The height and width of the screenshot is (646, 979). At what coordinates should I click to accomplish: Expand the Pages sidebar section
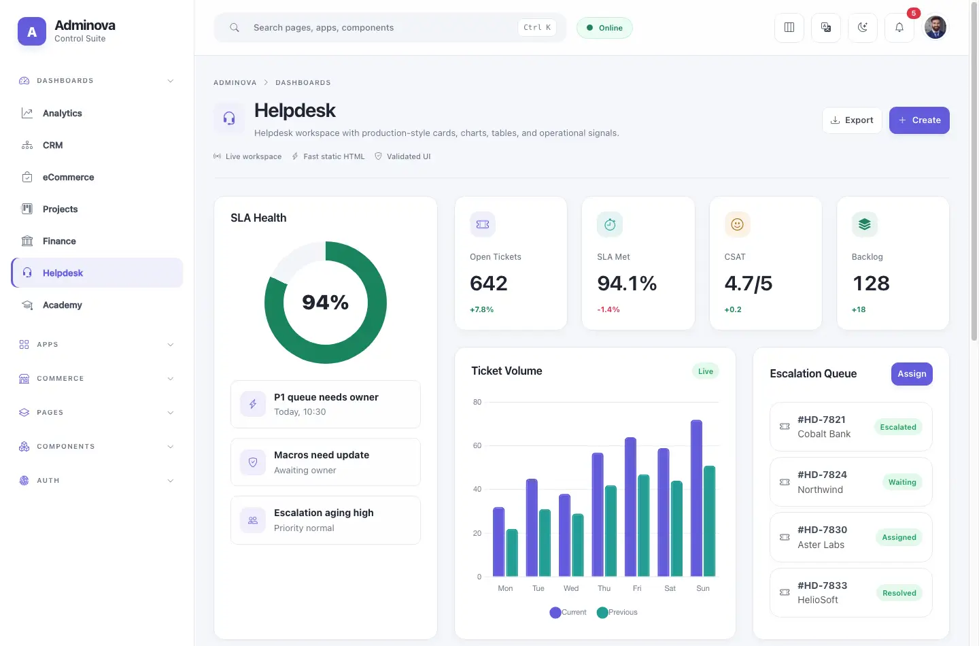click(x=97, y=413)
